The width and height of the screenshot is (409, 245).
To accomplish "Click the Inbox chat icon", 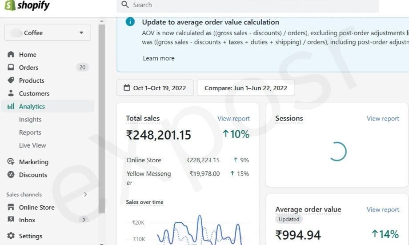I will [11, 219].
